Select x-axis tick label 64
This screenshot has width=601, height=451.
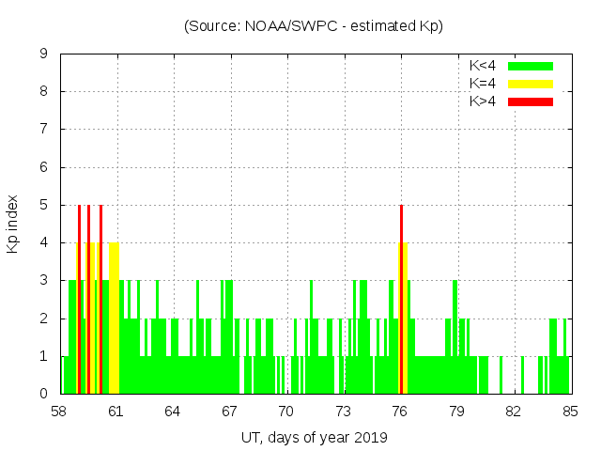[173, 412]
